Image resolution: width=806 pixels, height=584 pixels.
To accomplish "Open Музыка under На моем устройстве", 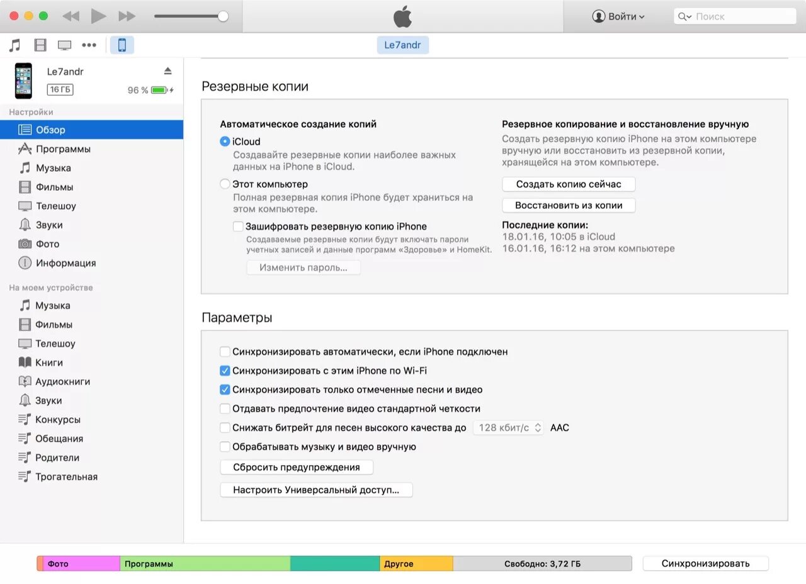I will (x=91, y=305).
